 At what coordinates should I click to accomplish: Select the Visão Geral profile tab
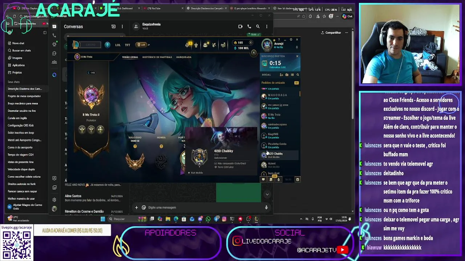tap(130, 57)
